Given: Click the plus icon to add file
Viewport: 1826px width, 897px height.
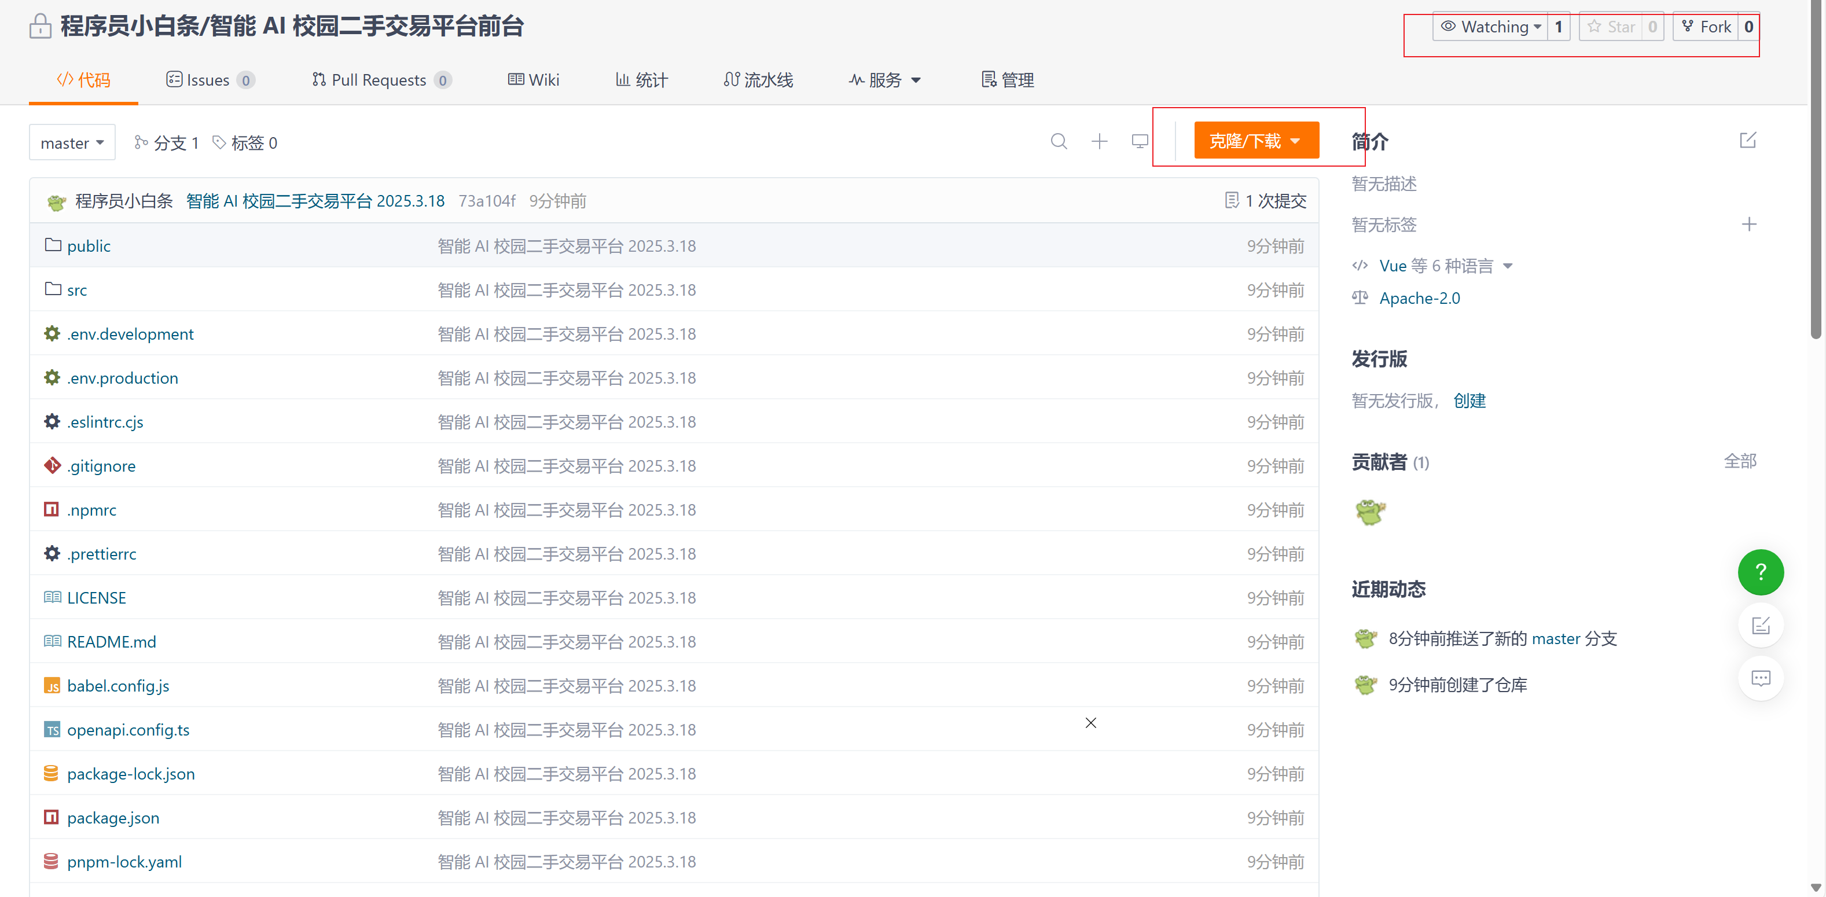Looking at the screenshot, I should [1098, 142].
